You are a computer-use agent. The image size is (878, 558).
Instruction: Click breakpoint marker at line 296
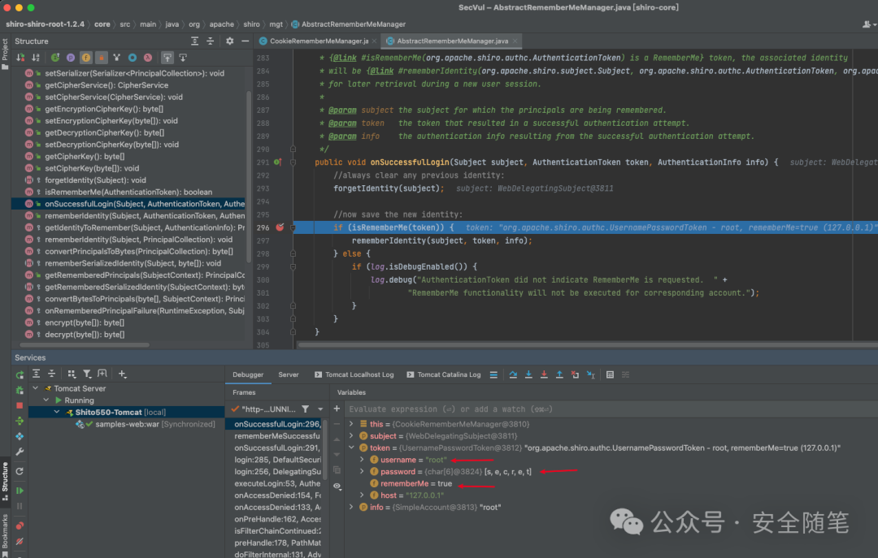coord(280,227)
